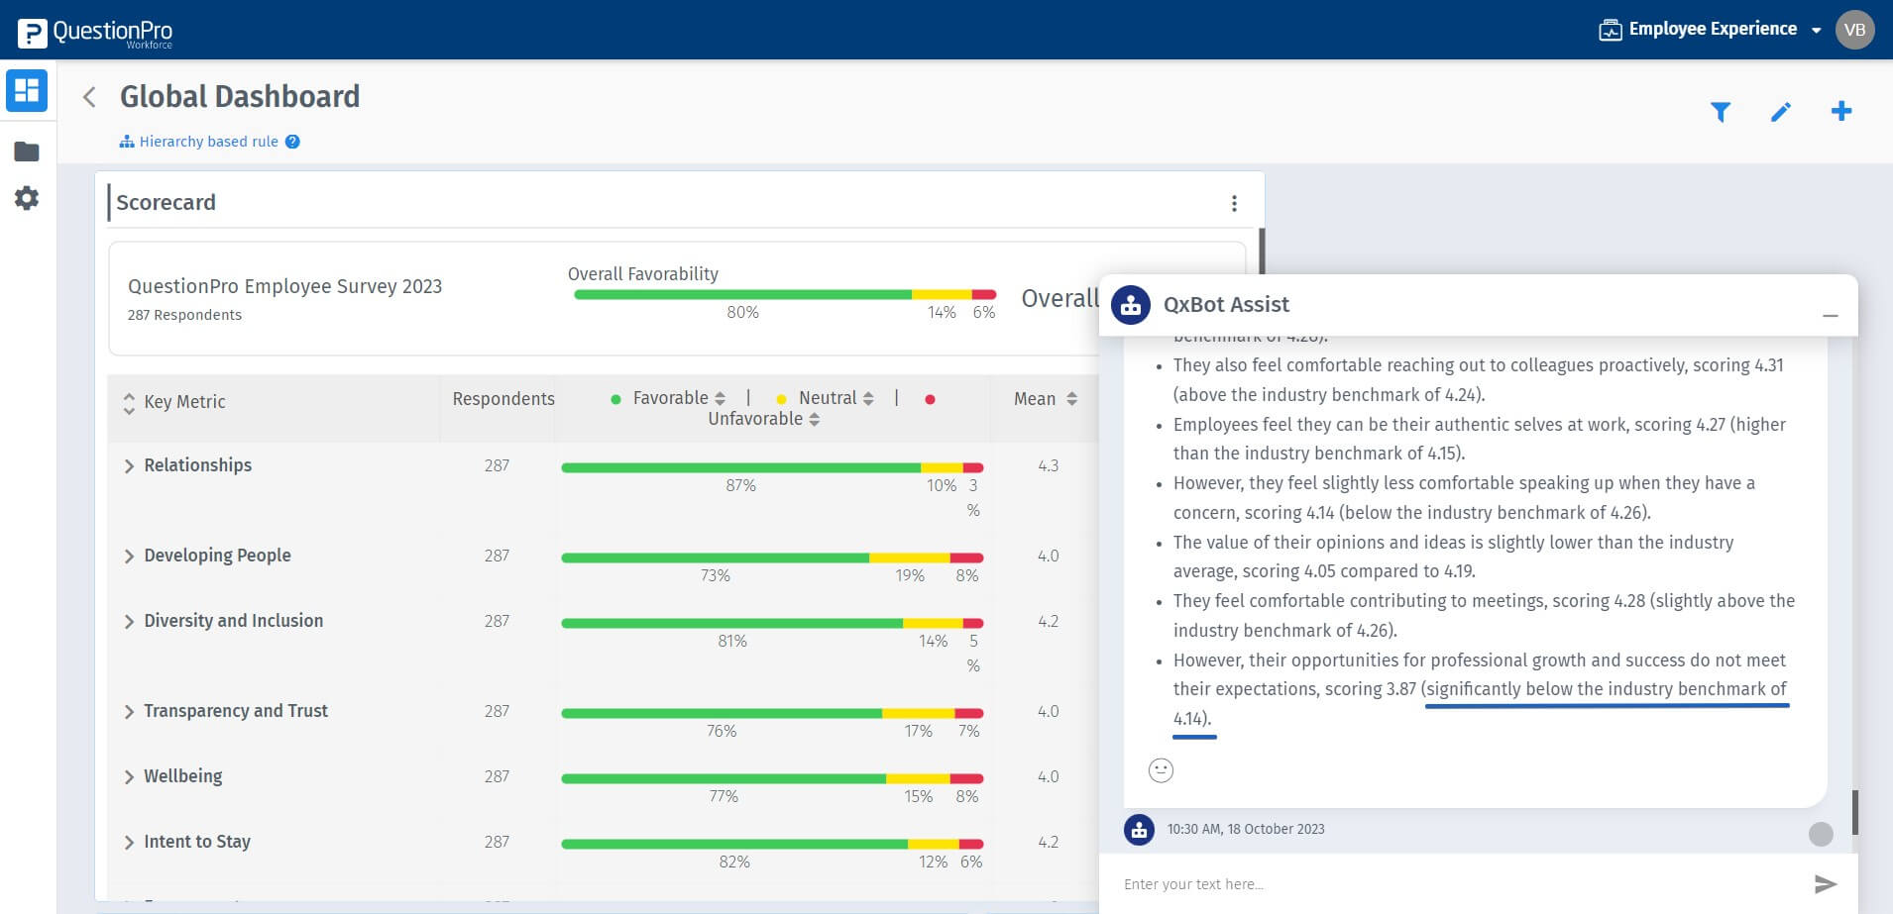Minimize the QxBot Assist panel

(x=1830, y=315)
